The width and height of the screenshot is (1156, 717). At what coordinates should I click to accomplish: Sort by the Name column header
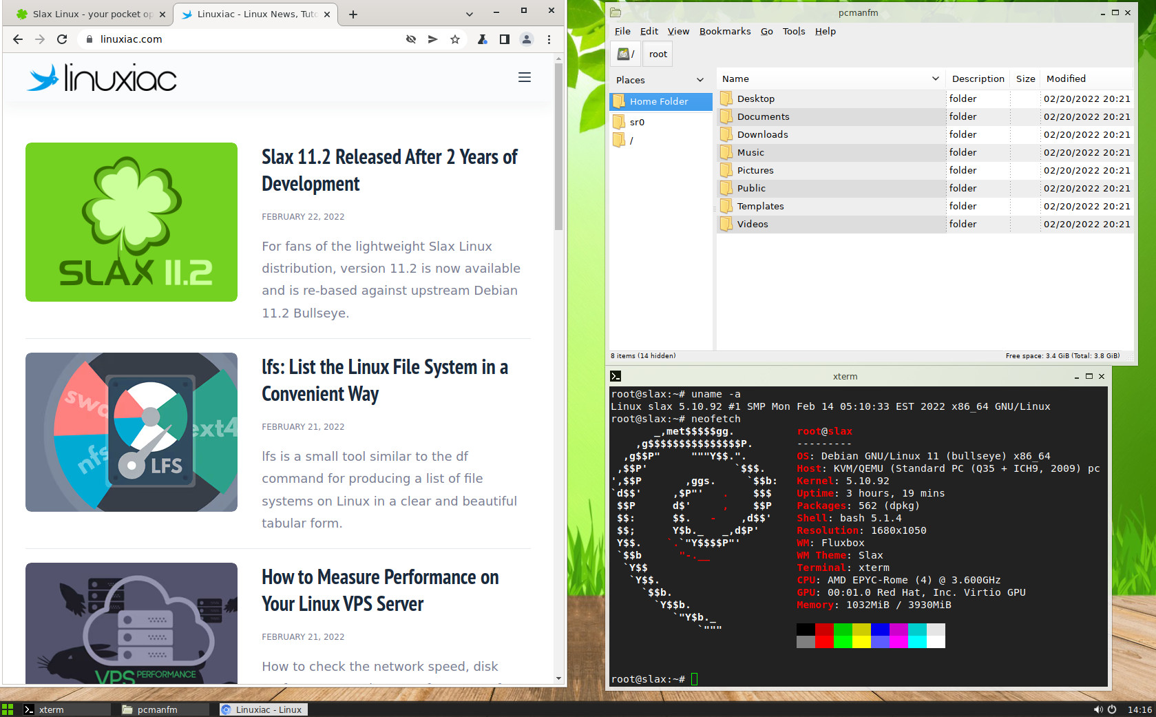coord(830,79)
